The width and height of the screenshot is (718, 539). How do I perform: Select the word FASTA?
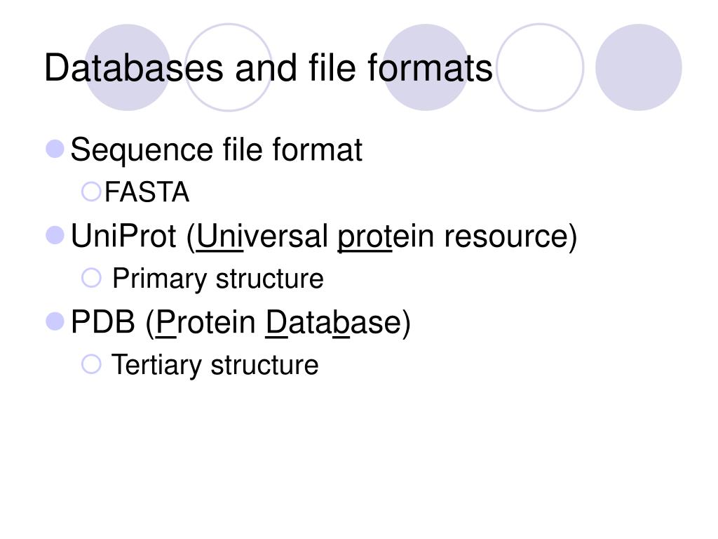[x=147, y=192]
